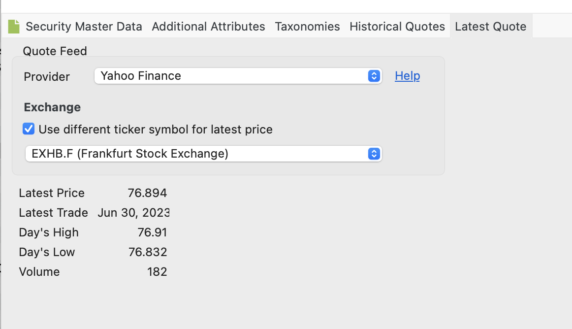Click the Latest Price value 76.894

coord(147,193)
